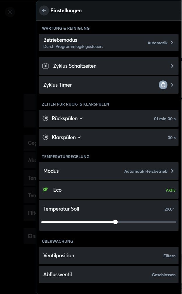Viewport: 182px width, 294px height.
Task: Click the 01 min 00 s Rückspülen time
Action: (165, 119)
